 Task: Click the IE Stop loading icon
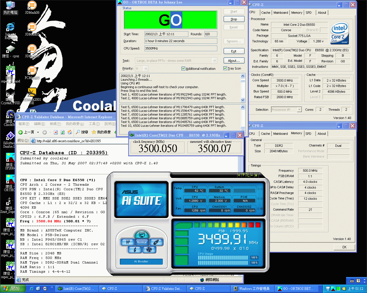click(55, 132)
